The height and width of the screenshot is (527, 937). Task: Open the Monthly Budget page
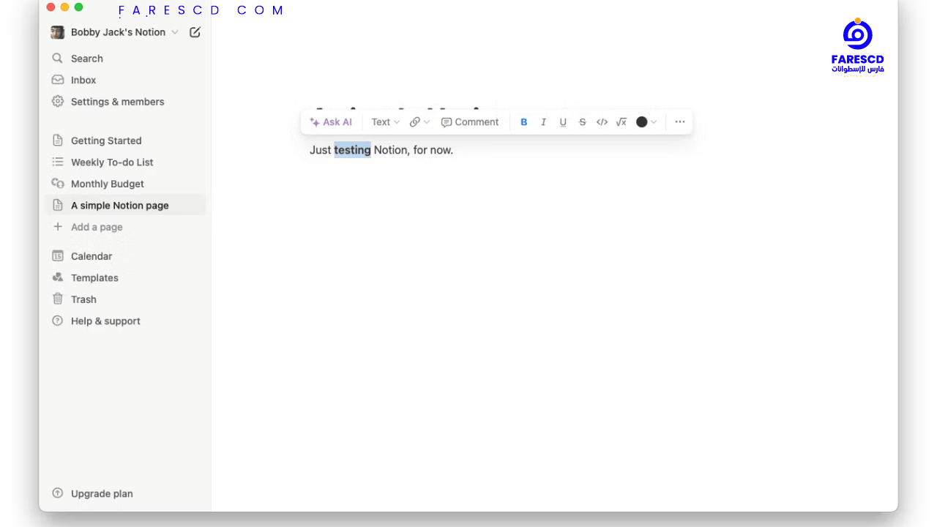[x=125, y=184]
